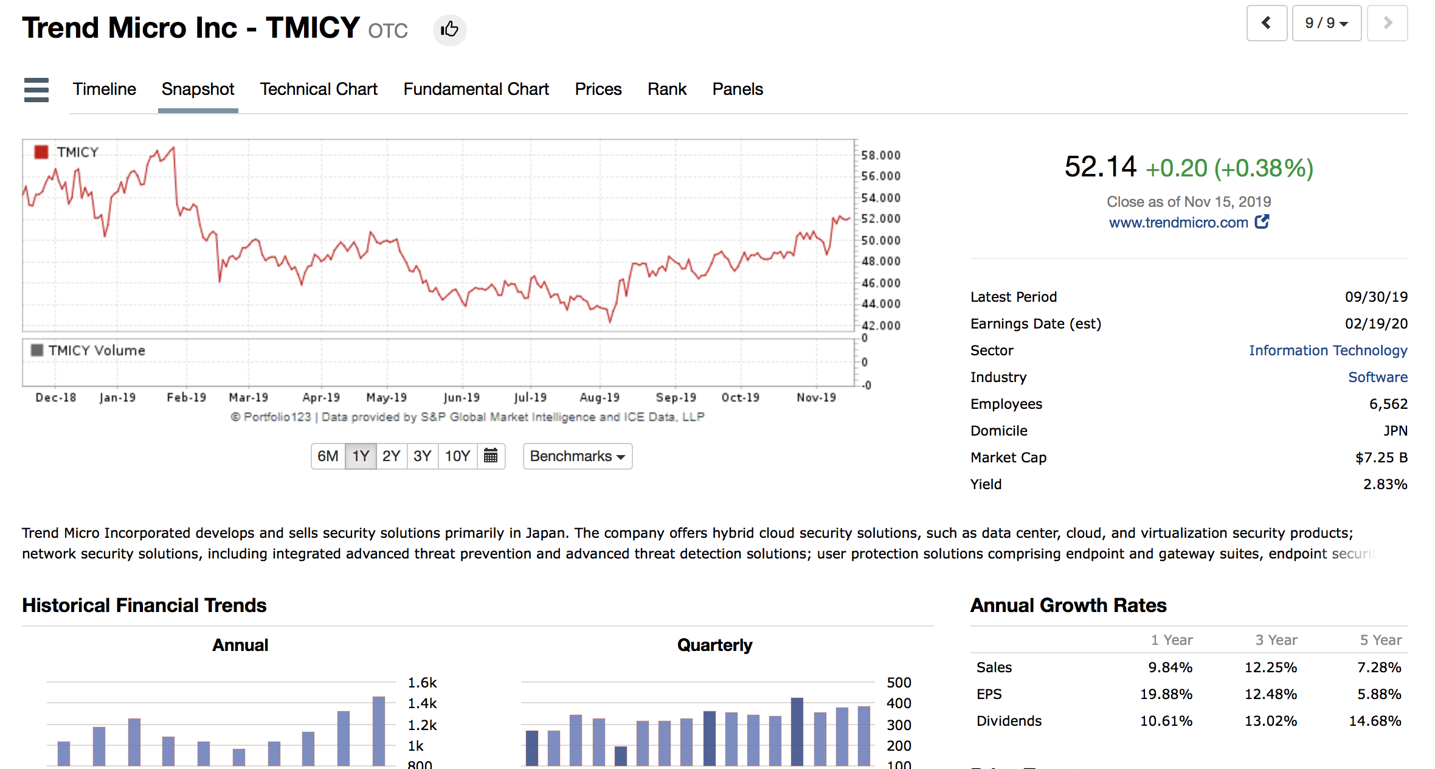Switch chart range to 10Y
The height and width of the screenshot is (769, 1435).
click(x=457, y=456)
